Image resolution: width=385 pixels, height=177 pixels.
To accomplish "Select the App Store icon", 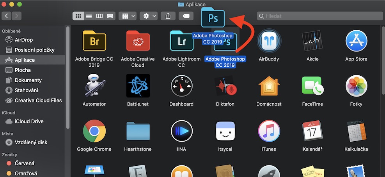I will 356,41.
